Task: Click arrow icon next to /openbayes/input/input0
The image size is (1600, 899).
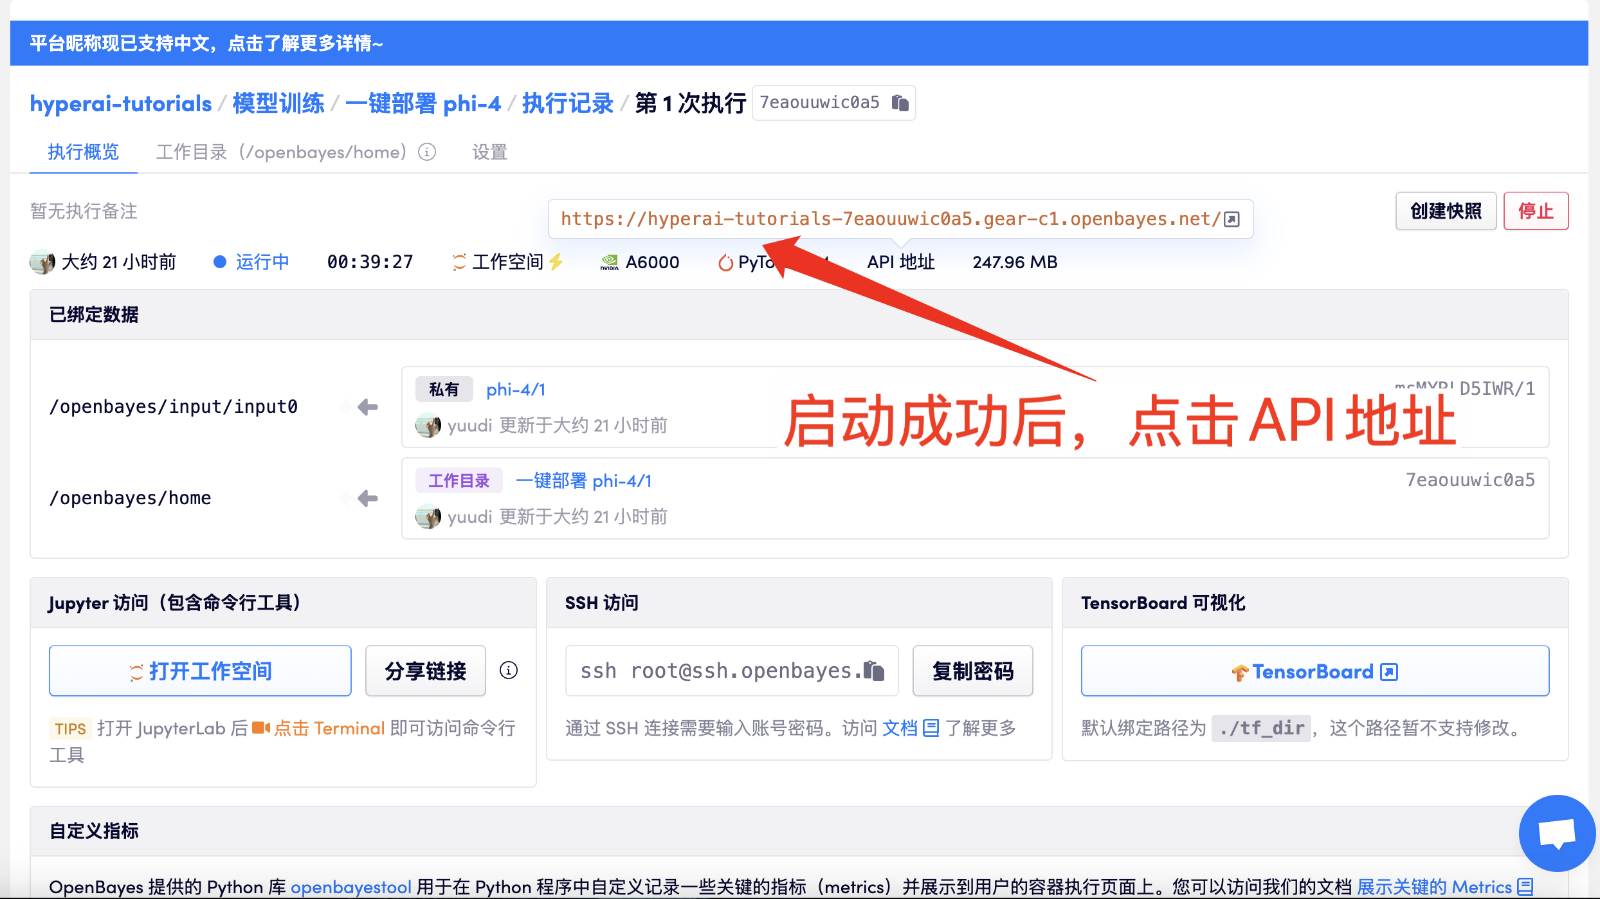Action: (x=367, y=407)
